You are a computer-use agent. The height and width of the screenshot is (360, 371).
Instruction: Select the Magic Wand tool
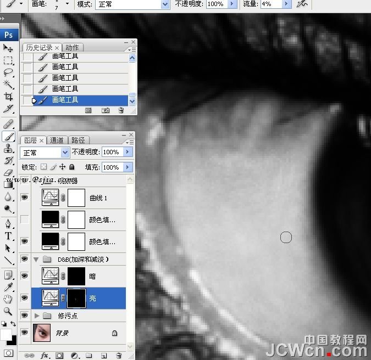[x=8, y=85]
